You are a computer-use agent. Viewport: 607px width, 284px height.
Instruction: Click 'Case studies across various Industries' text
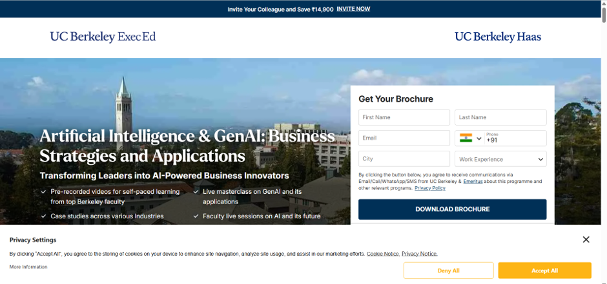107,216
